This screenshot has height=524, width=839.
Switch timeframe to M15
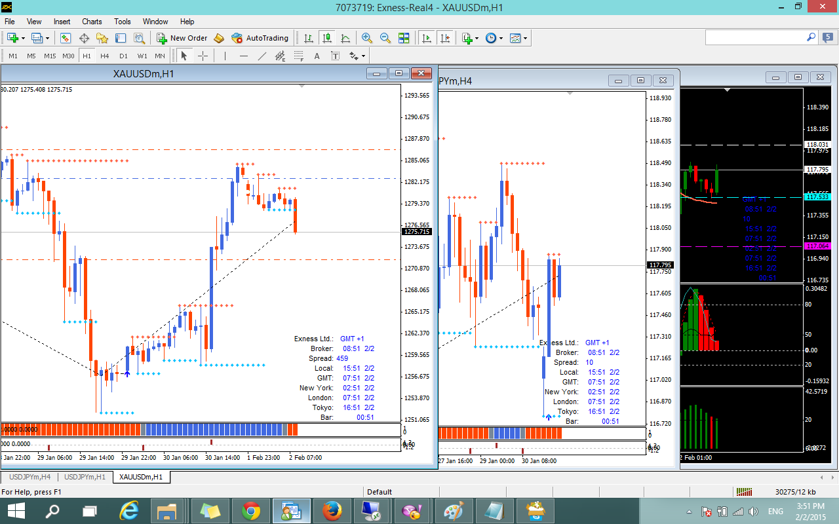click(50, 56)
